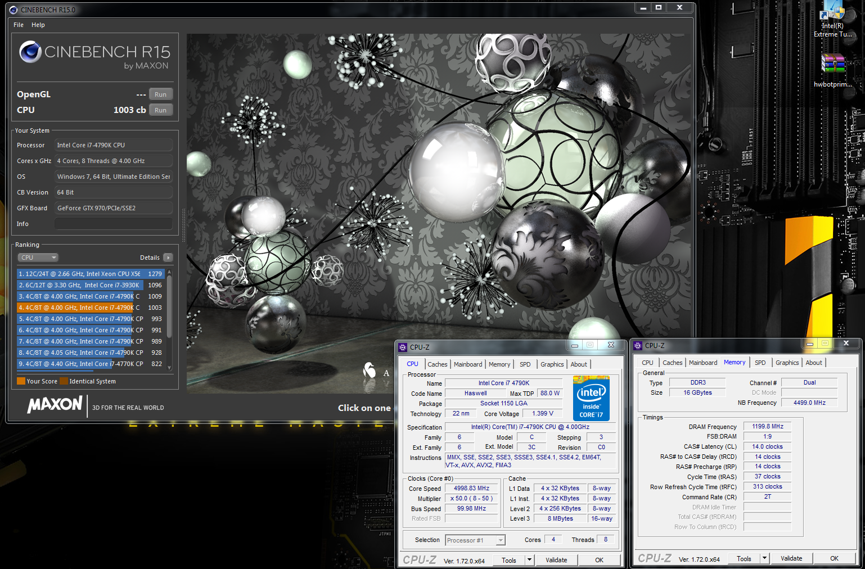Image resolution: width=865 pixels, height=569 pixels.
Task: Click the rendered Cinebench scene image
Action: [x=439, y=214]
